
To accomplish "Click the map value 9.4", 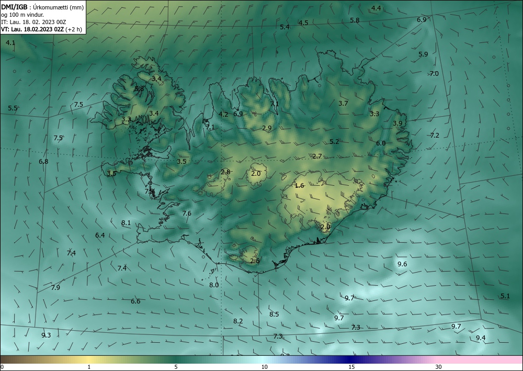I will tap(481, 338).
